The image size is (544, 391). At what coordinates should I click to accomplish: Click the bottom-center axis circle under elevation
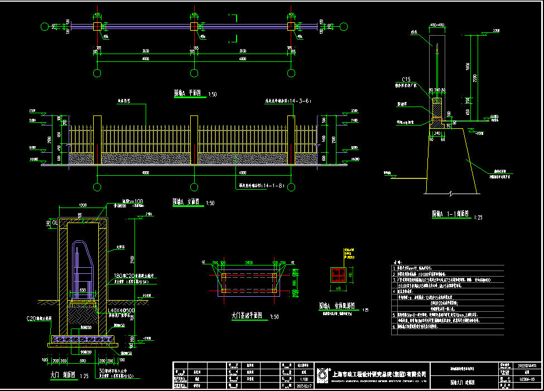[x=194, y=186]
